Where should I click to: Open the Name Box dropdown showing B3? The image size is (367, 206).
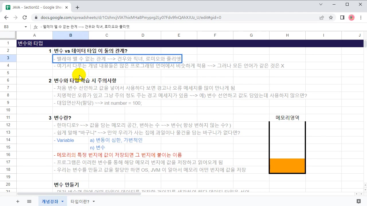coord(25,27)
